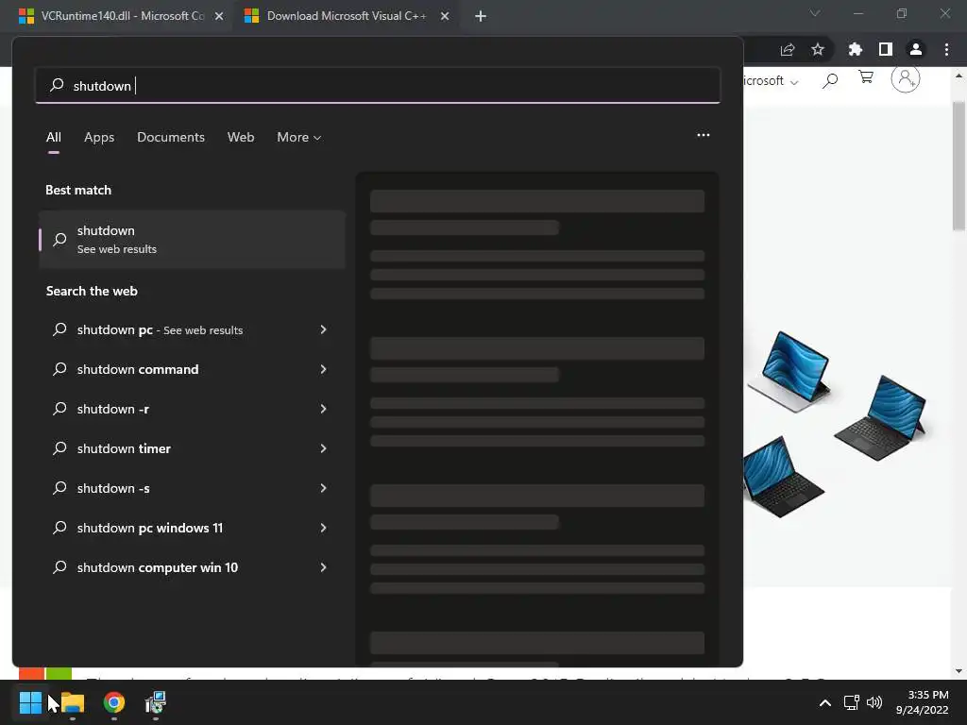The height and width of the screenshot is (725, 967).
Task: Show hidden icons in system tray
Action: click(x=824, y=702)
